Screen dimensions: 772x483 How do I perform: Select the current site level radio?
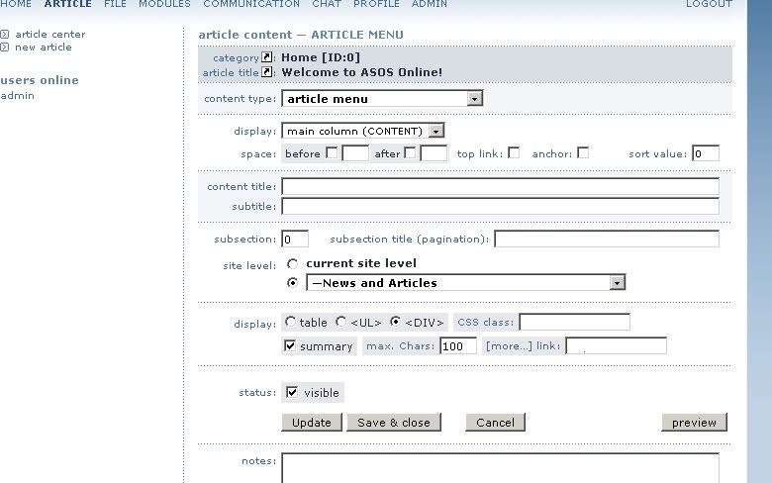292,264
